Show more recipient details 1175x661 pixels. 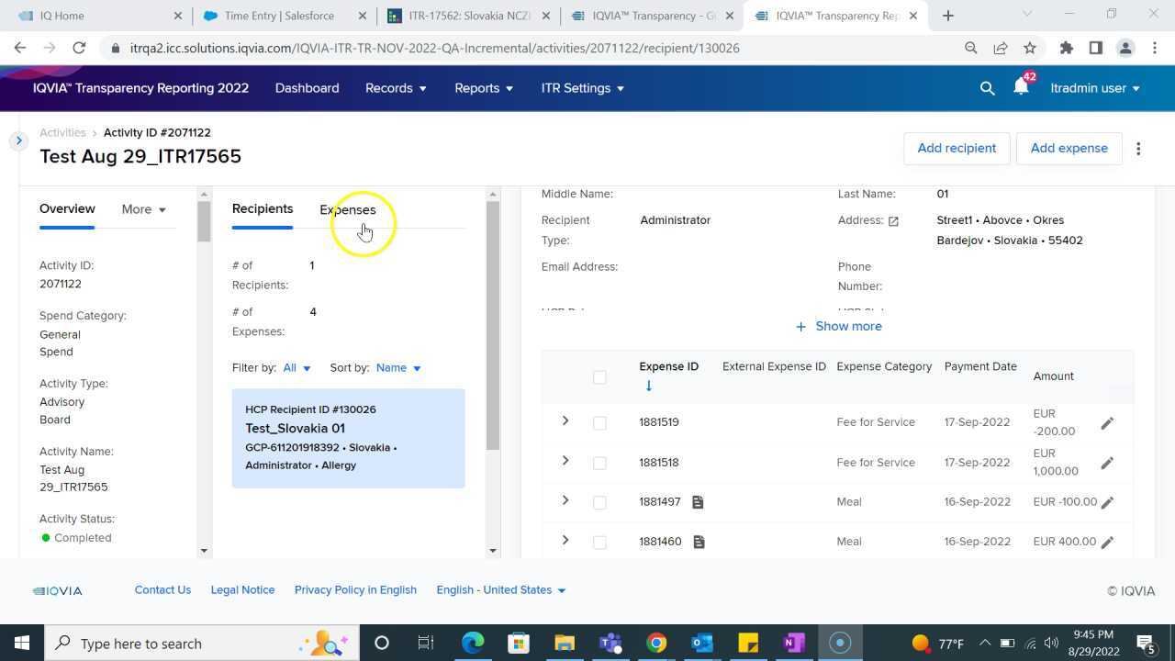coord(838,327)
